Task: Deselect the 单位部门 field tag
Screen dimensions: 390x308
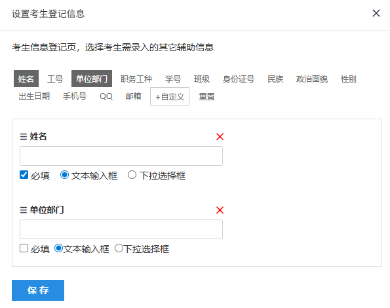Action: point(92,79)
